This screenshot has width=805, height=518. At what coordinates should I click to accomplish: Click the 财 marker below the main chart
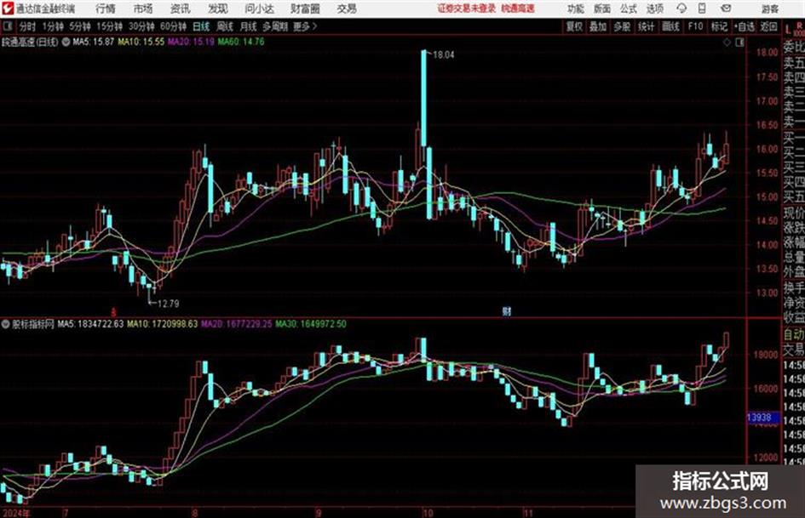tap(507, 311)
